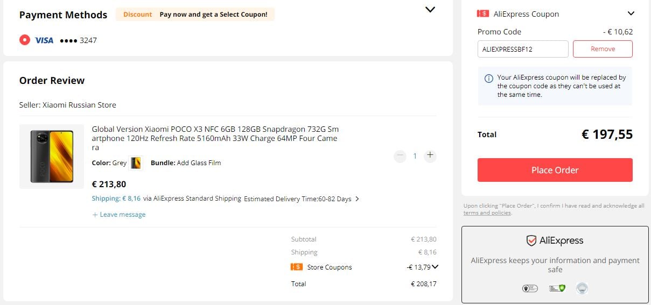
Task: Click the red AliExpress Coupon icon
Action: point(483,14)
